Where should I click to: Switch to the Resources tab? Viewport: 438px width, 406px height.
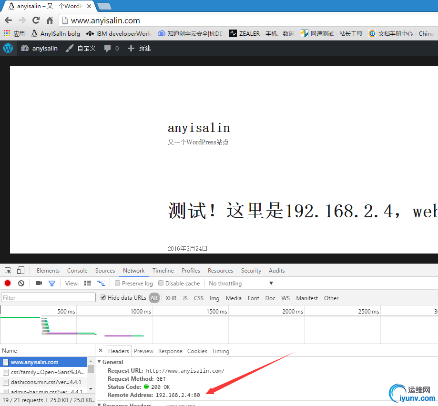coord(220,271)
